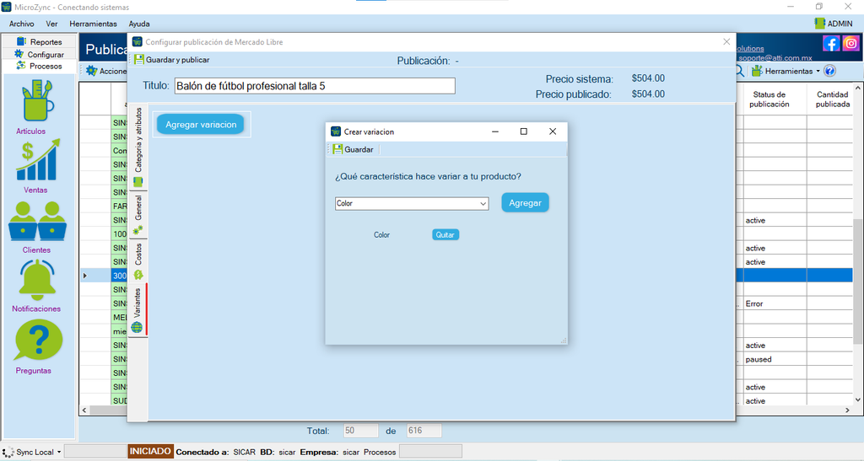
Task: Click the ADMIN user icon
Action: click(819, 23)
